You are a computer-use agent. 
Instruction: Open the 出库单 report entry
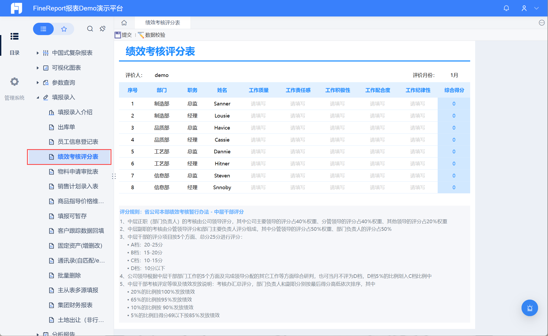[x=66, y=127]
